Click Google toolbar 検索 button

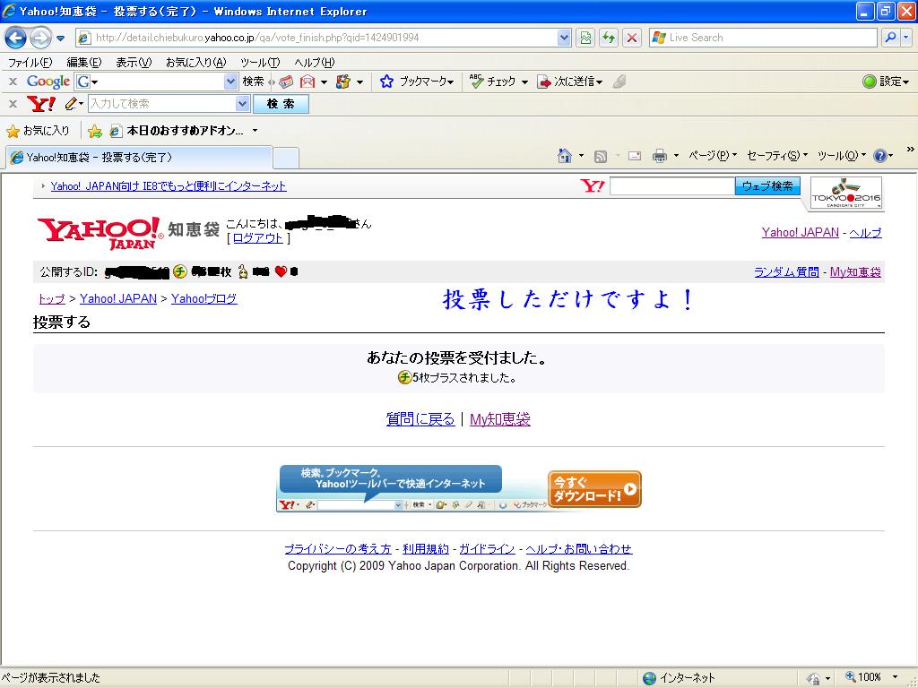[x=253, y=82]
